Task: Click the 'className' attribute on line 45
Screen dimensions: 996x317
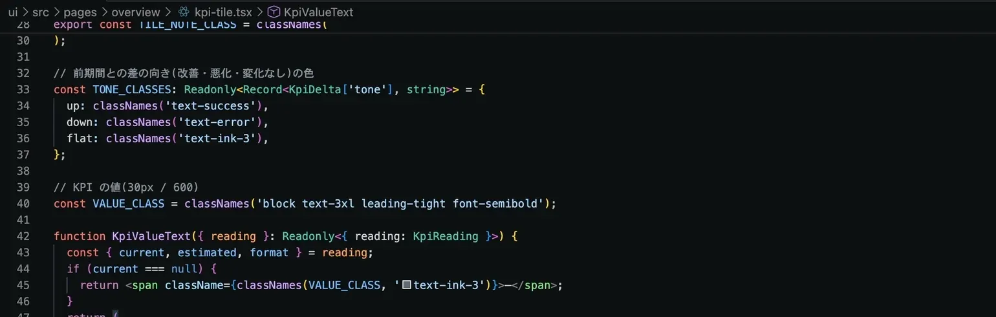Action: tap(194, 285)
